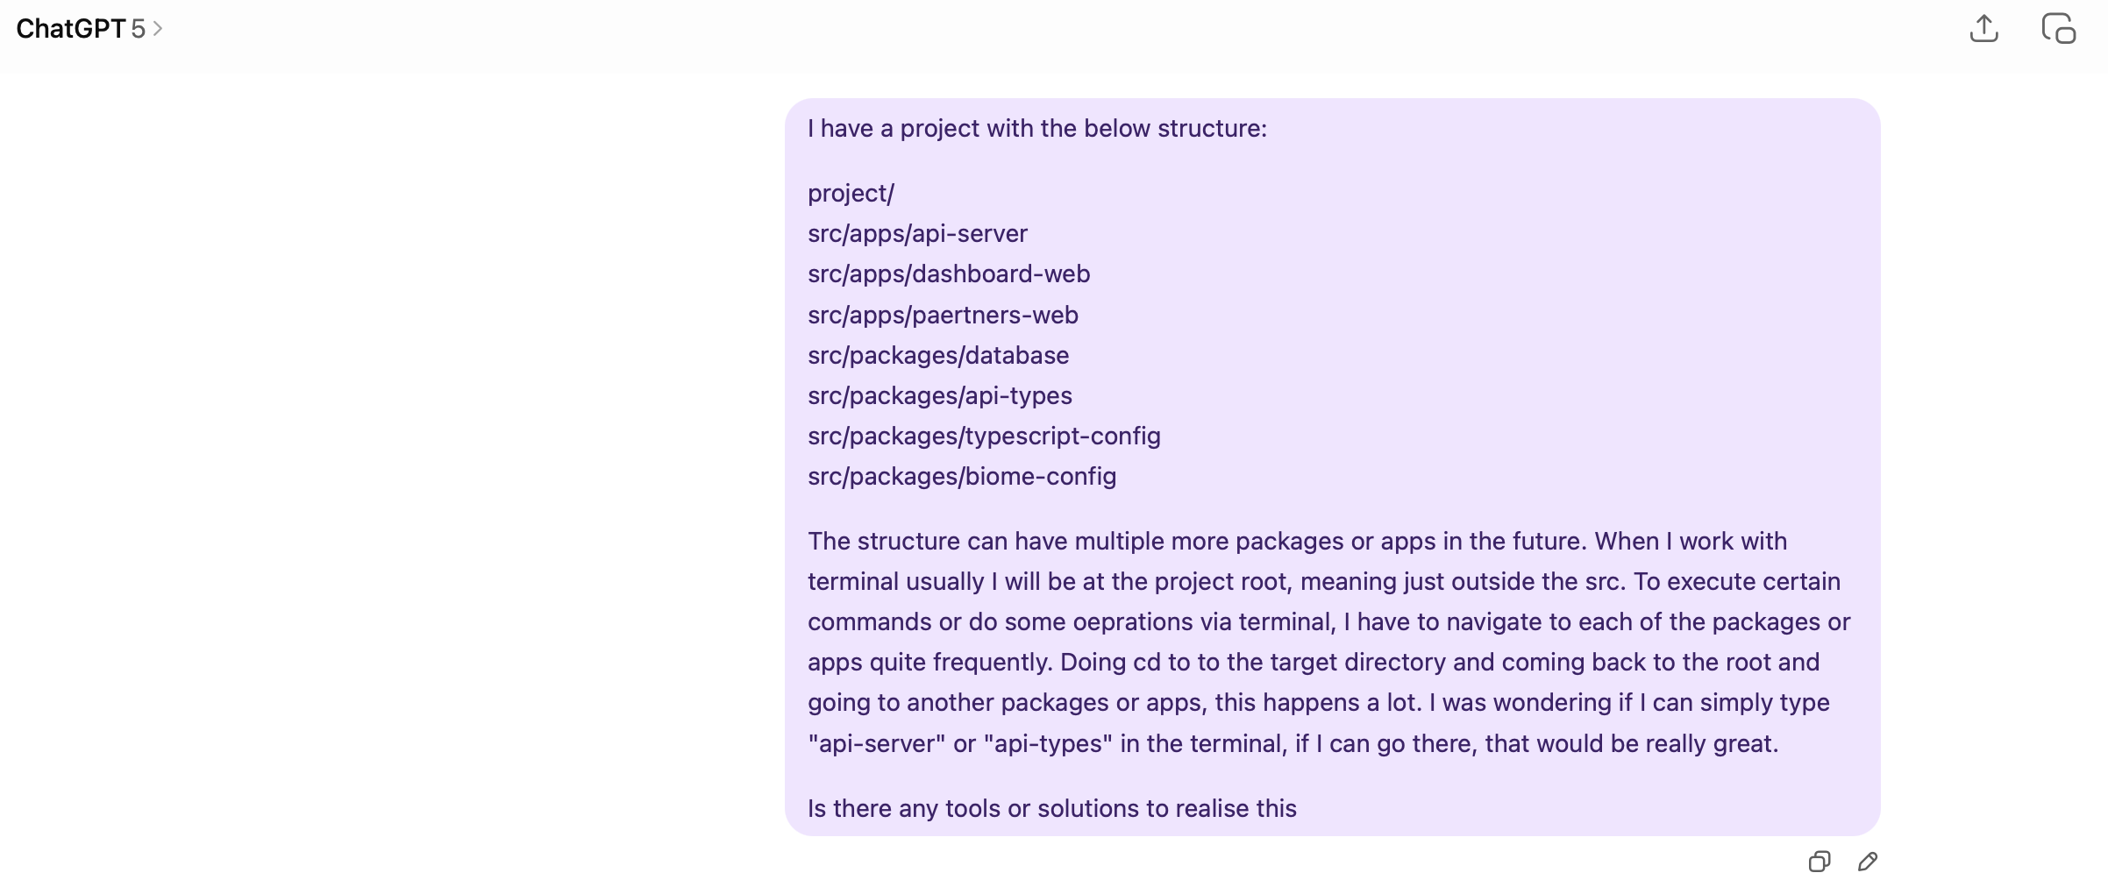Click the quoted "api-types" word in paragraph

(x=1048, y=744)
